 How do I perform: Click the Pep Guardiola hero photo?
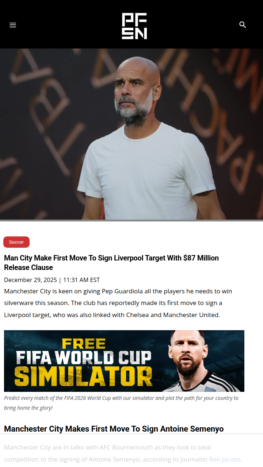(131, 134)
